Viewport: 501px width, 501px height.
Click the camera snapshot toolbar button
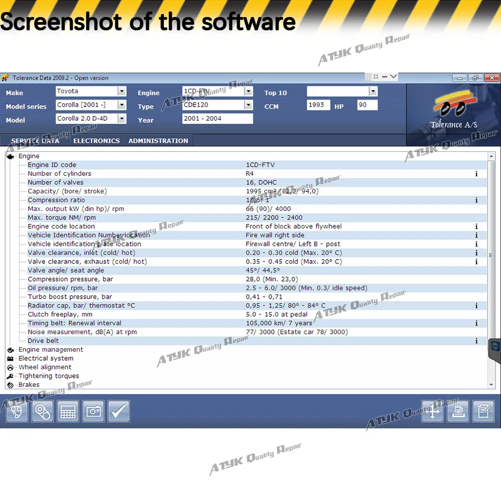pos(93,411)
